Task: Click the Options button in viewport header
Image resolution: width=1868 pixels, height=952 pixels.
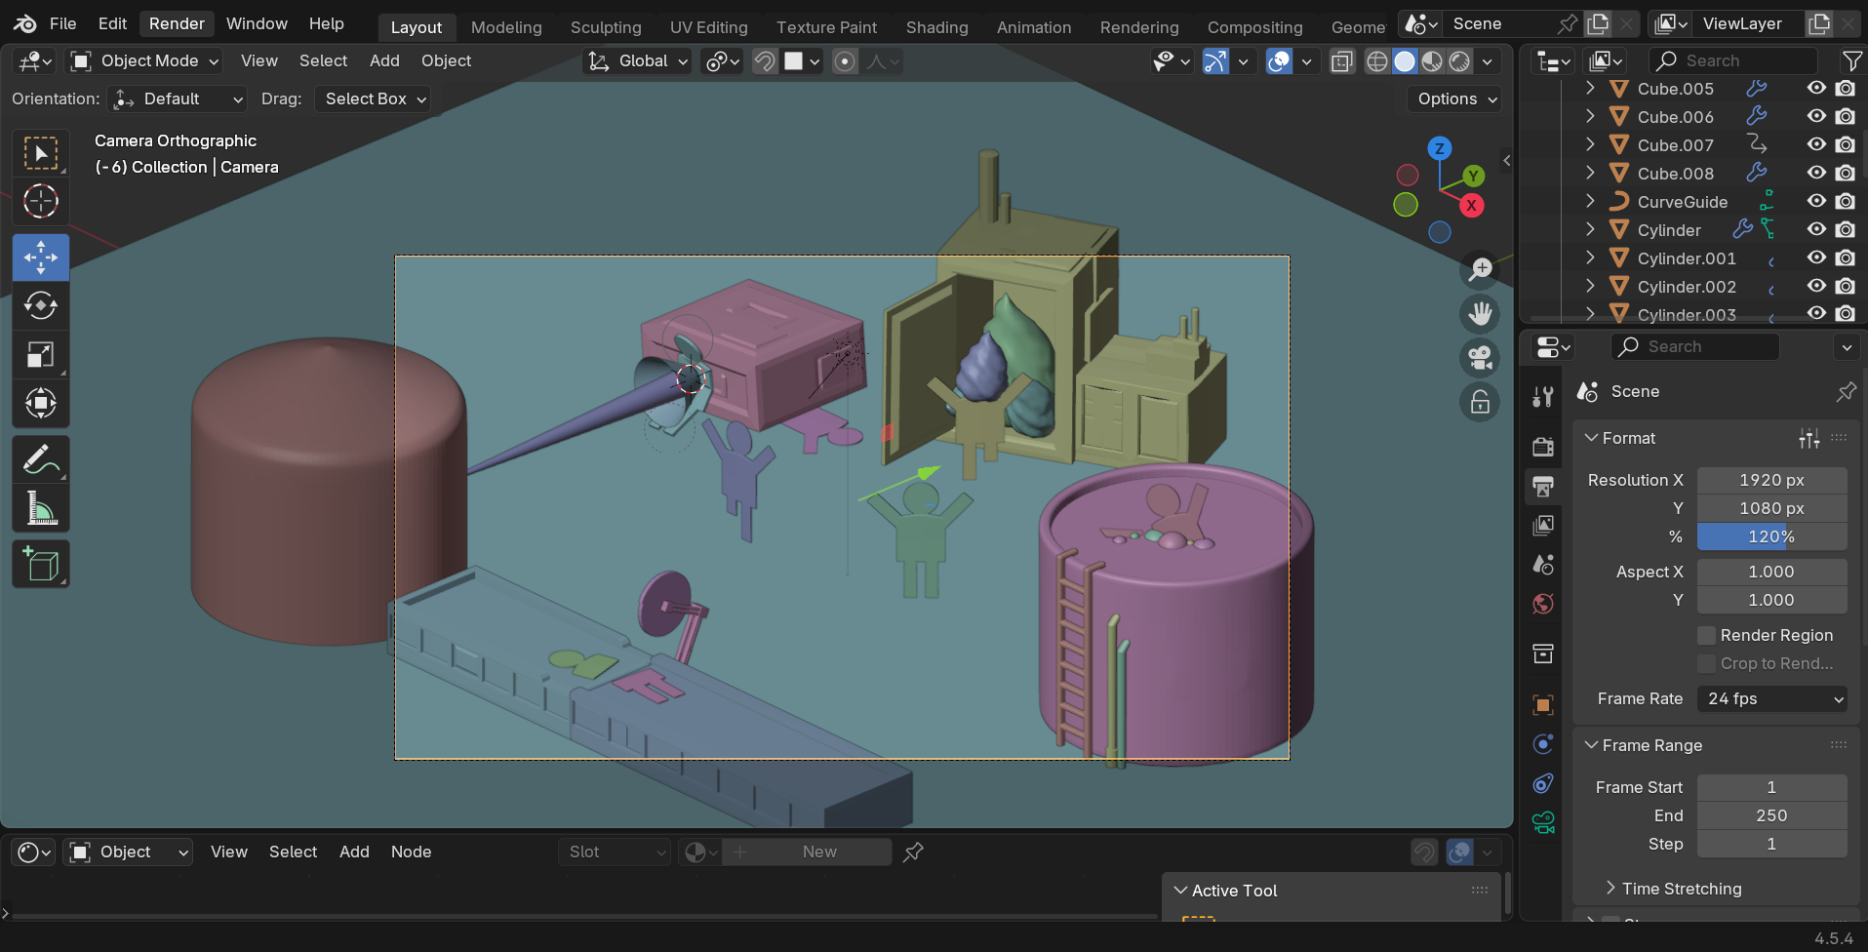Action: pyautogui.click(x=1453, y=99)
